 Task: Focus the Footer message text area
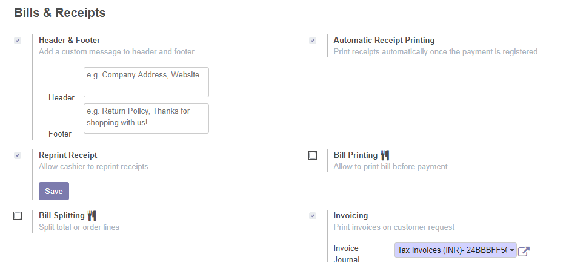(146, 119)
